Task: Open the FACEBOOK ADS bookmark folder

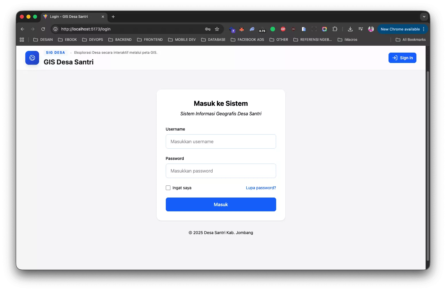Action: point(247,40)
